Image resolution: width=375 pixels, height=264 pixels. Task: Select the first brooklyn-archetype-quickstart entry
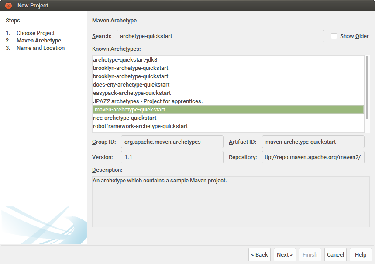point(130,68)
